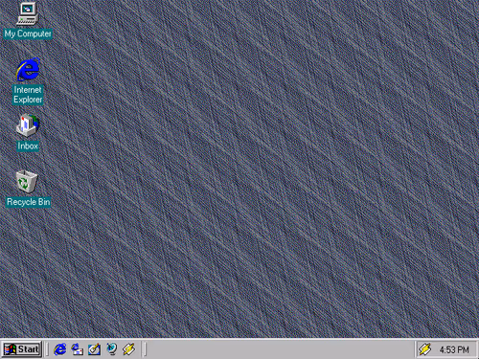Click Show Desktop in Quick Launch
Screen dimensions: 479x359
(94, 349)
